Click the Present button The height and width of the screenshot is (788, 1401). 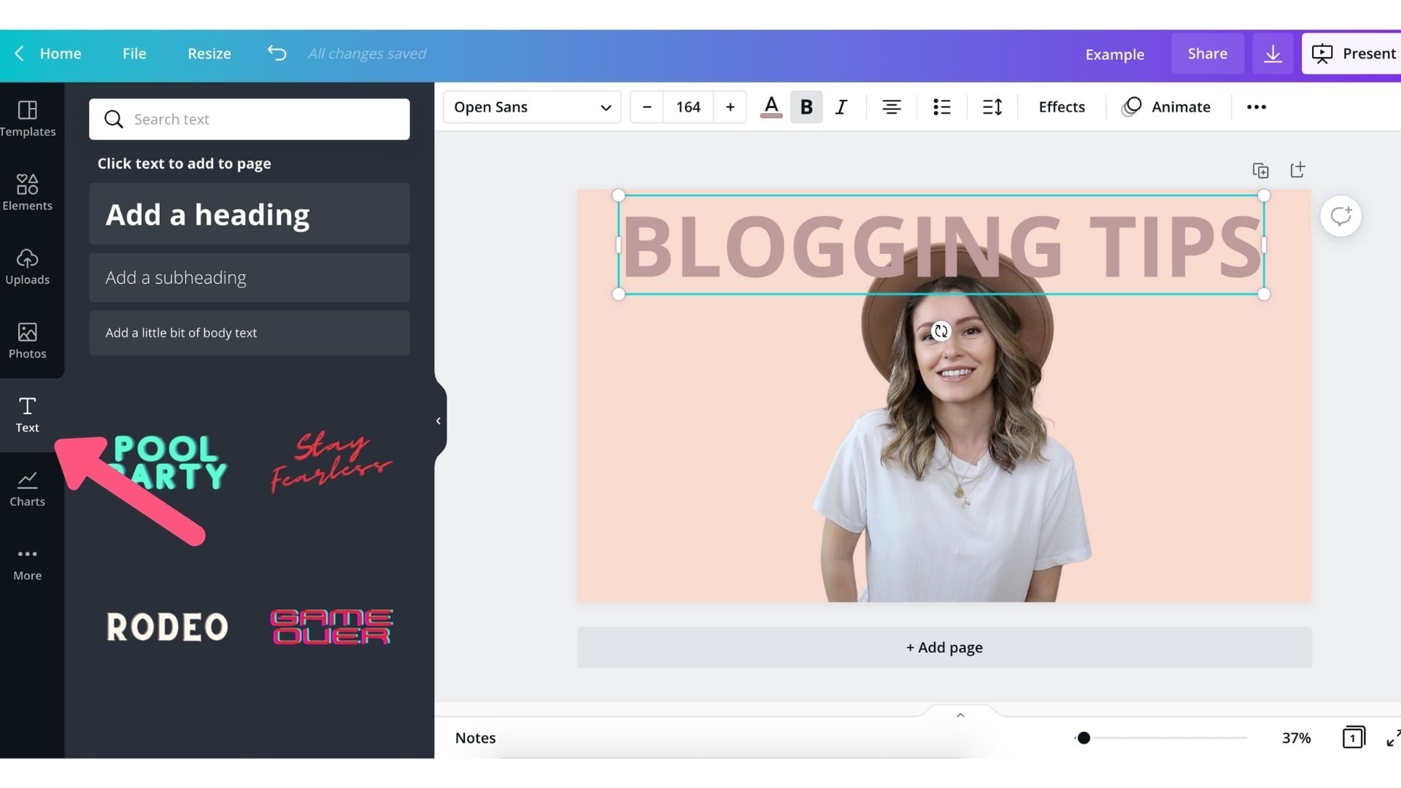[x=1353, y=53]
